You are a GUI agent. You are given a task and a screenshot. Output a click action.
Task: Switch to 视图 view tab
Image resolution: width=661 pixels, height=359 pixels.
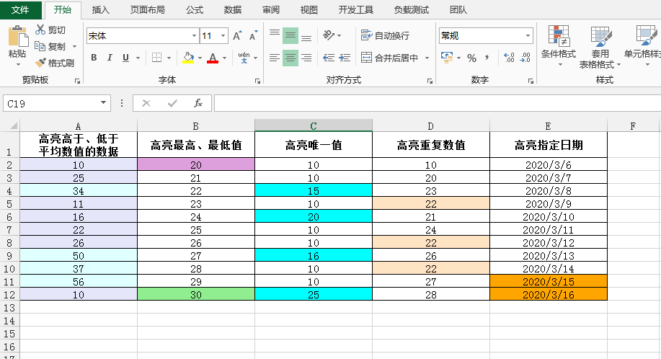tap(309, 9)
